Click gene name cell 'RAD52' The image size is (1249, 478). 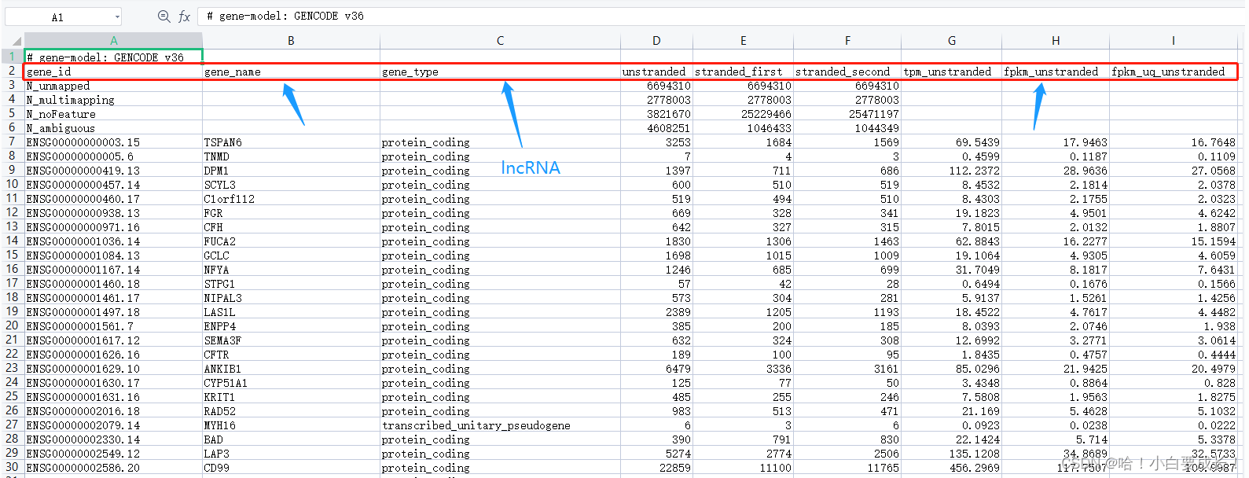291,411
